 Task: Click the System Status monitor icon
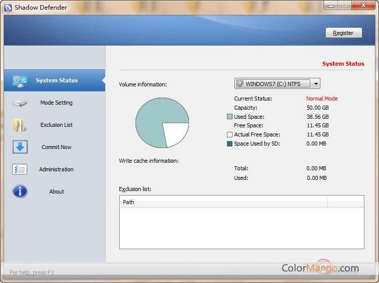pos(20,81)
